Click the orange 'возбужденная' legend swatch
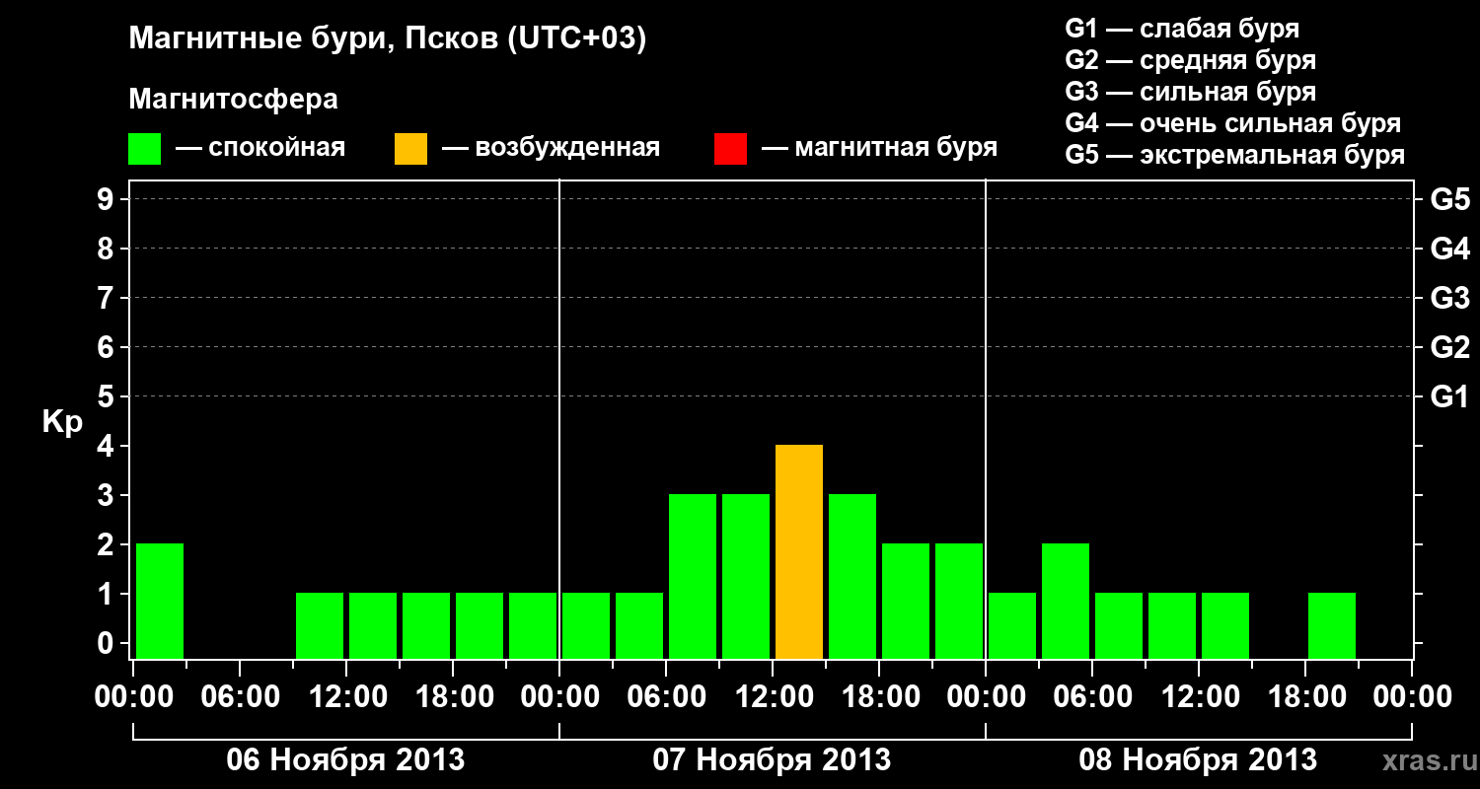The height and width of the screenshot is (789, 1480). (410, 149)
